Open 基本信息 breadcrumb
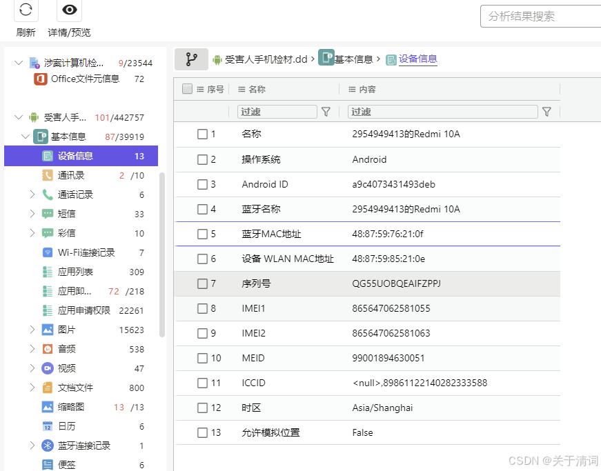 coord(354,59)
